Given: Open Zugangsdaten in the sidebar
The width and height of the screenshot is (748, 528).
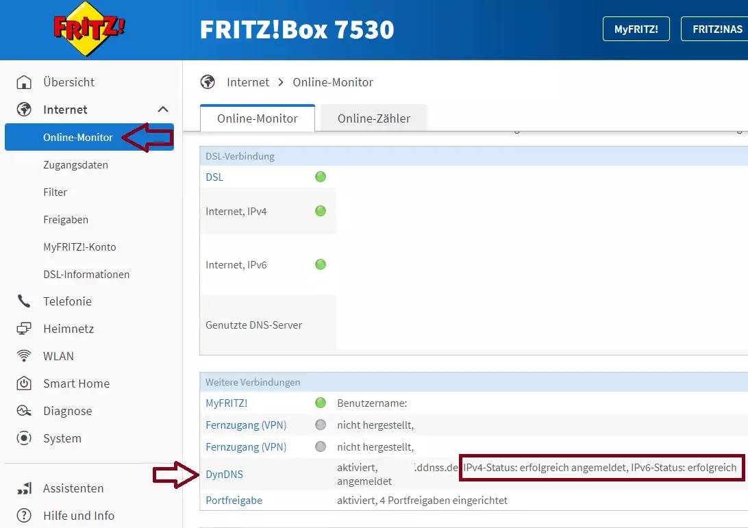Looking at the screenshot, I should (x=75, y=165).
